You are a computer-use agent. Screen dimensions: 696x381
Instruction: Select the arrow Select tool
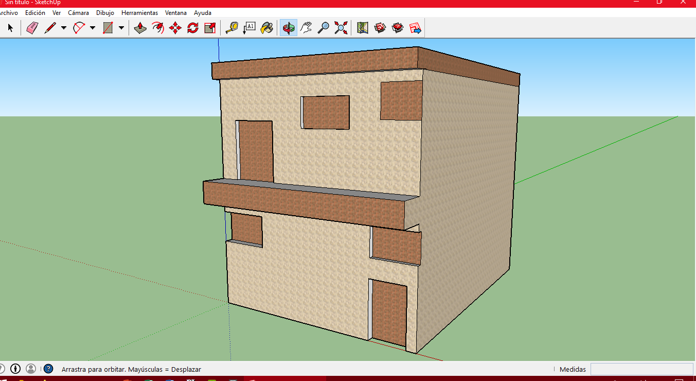pos(10,28)
